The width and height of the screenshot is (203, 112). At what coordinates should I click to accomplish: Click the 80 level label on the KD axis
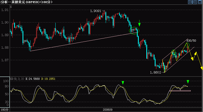coord(7,86)
